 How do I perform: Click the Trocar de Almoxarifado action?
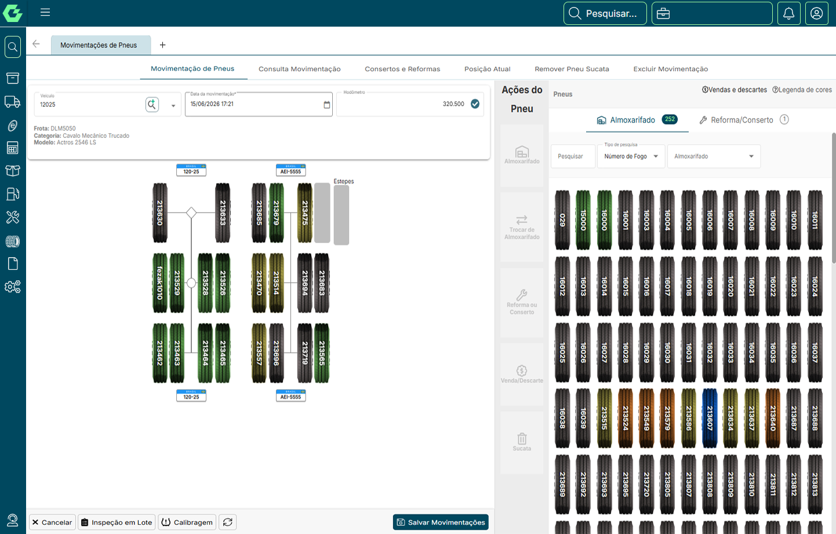tap(522, 228)
